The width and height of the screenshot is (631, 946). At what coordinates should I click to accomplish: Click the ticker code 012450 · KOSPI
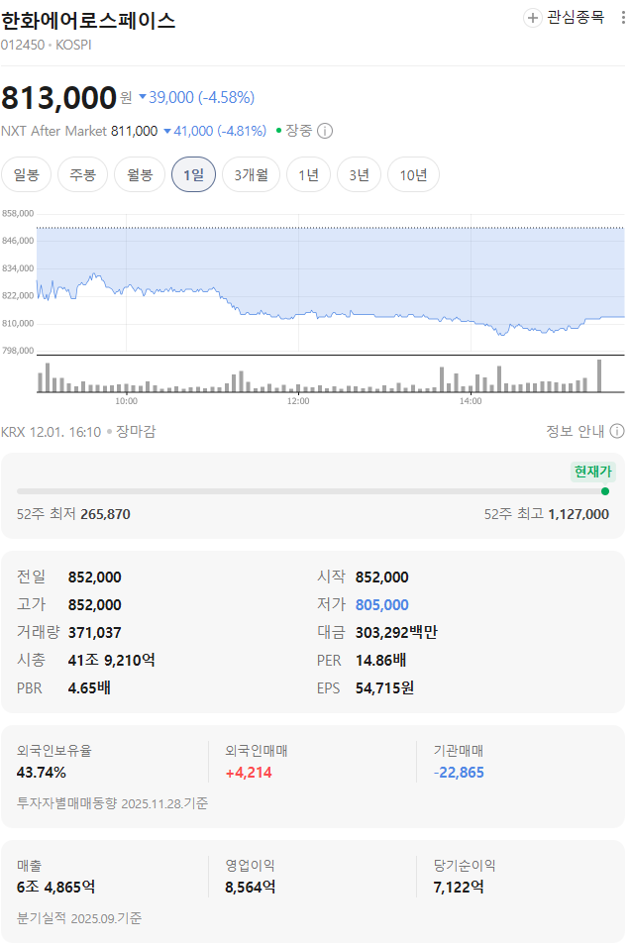tap(47, 46)
